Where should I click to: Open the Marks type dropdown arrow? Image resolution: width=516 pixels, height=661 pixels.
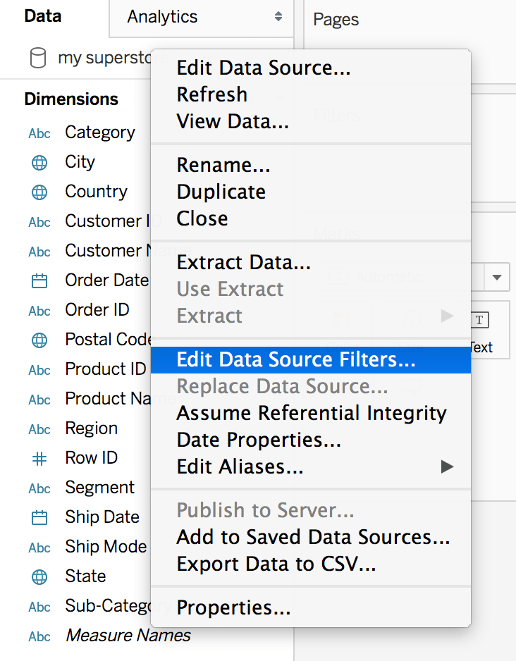point(497,277)
